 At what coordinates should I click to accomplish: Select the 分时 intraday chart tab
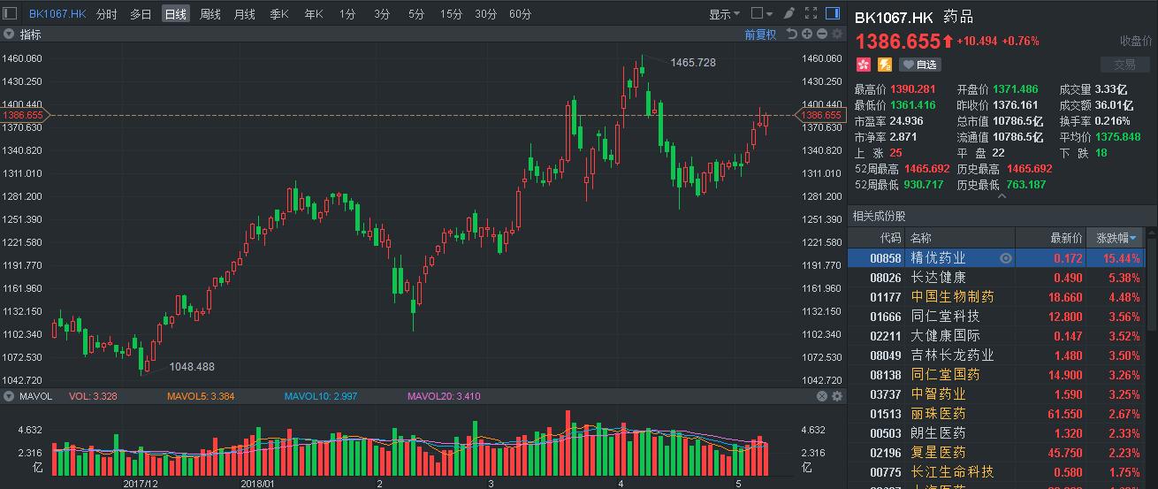click(106, 14)
